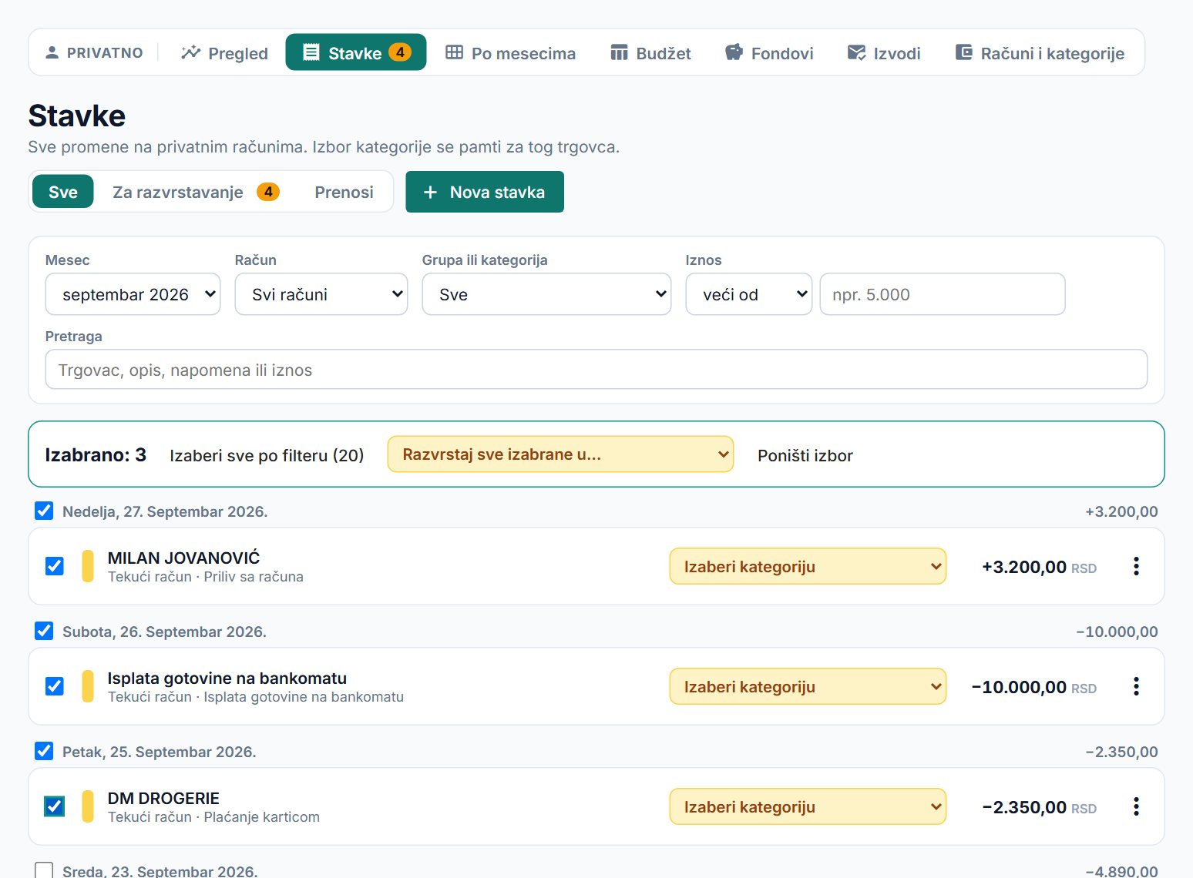Image resolution: width=1193 pixels, height=878 pixels.
Task: Click the Fondovi piggy bank icon
Action: (734, 52)
